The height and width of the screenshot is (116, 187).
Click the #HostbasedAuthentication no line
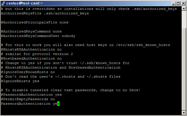(31, 58)
